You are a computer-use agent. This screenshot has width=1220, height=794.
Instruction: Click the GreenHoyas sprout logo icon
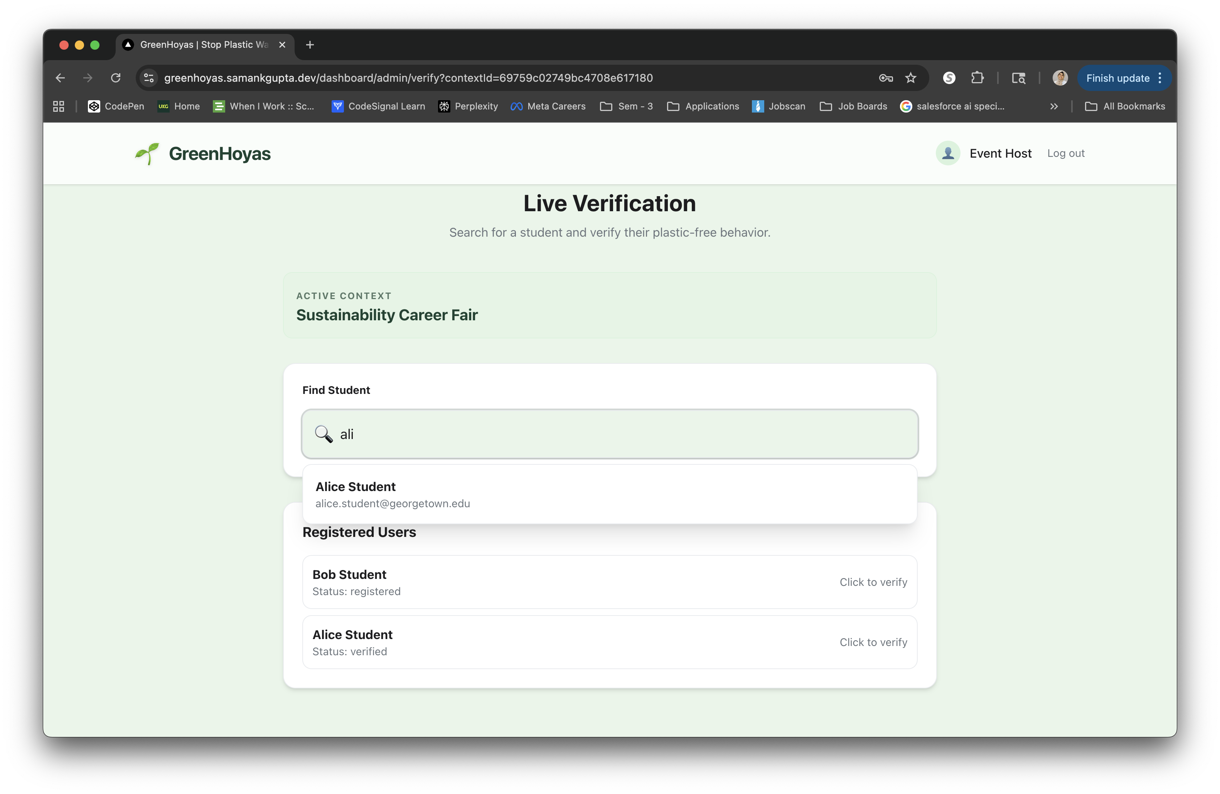[147, 154]
